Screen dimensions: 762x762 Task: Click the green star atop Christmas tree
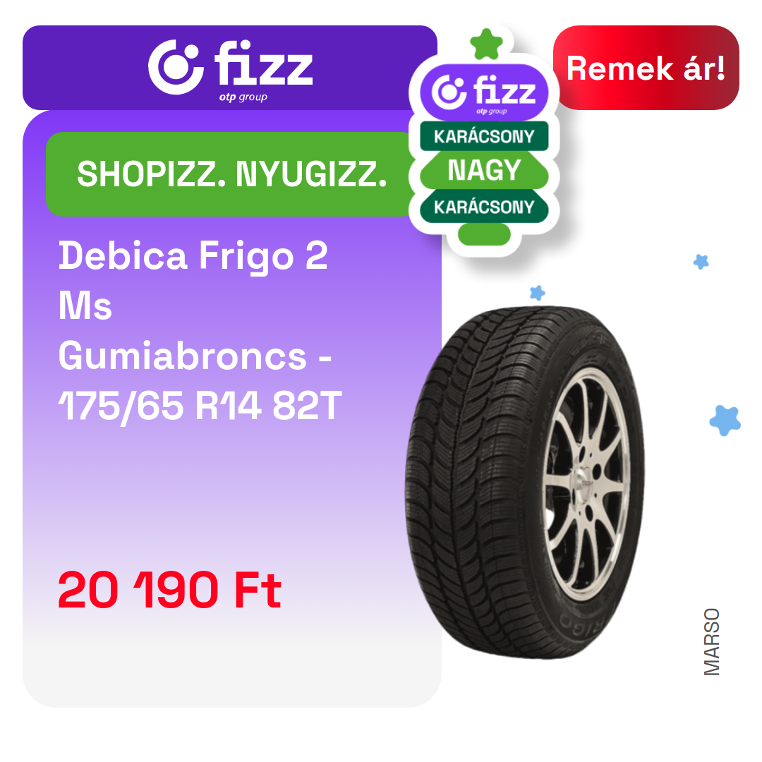point(486,44)
